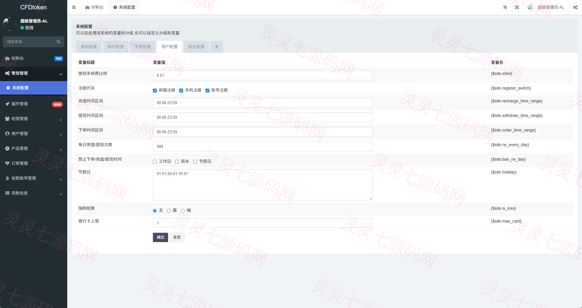Screen dimensions: 582x308
Task: Toggle the sidebar hamburger menu icon
Action: pos(74,7)
